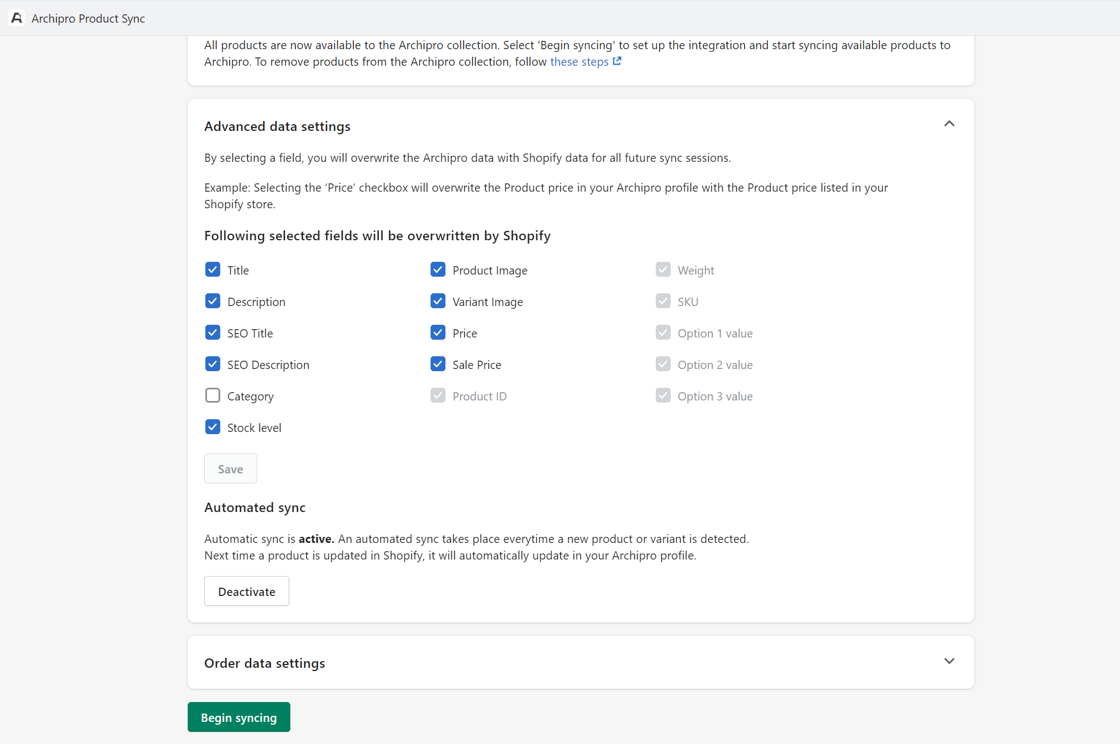1120x744 pixels.
Task: Disable the Stock level checkbox
Action: [x=213, y=427]
